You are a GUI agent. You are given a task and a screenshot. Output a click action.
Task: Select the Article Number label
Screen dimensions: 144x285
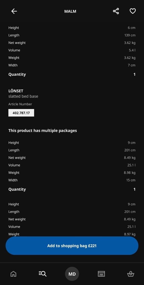[20, 104]
